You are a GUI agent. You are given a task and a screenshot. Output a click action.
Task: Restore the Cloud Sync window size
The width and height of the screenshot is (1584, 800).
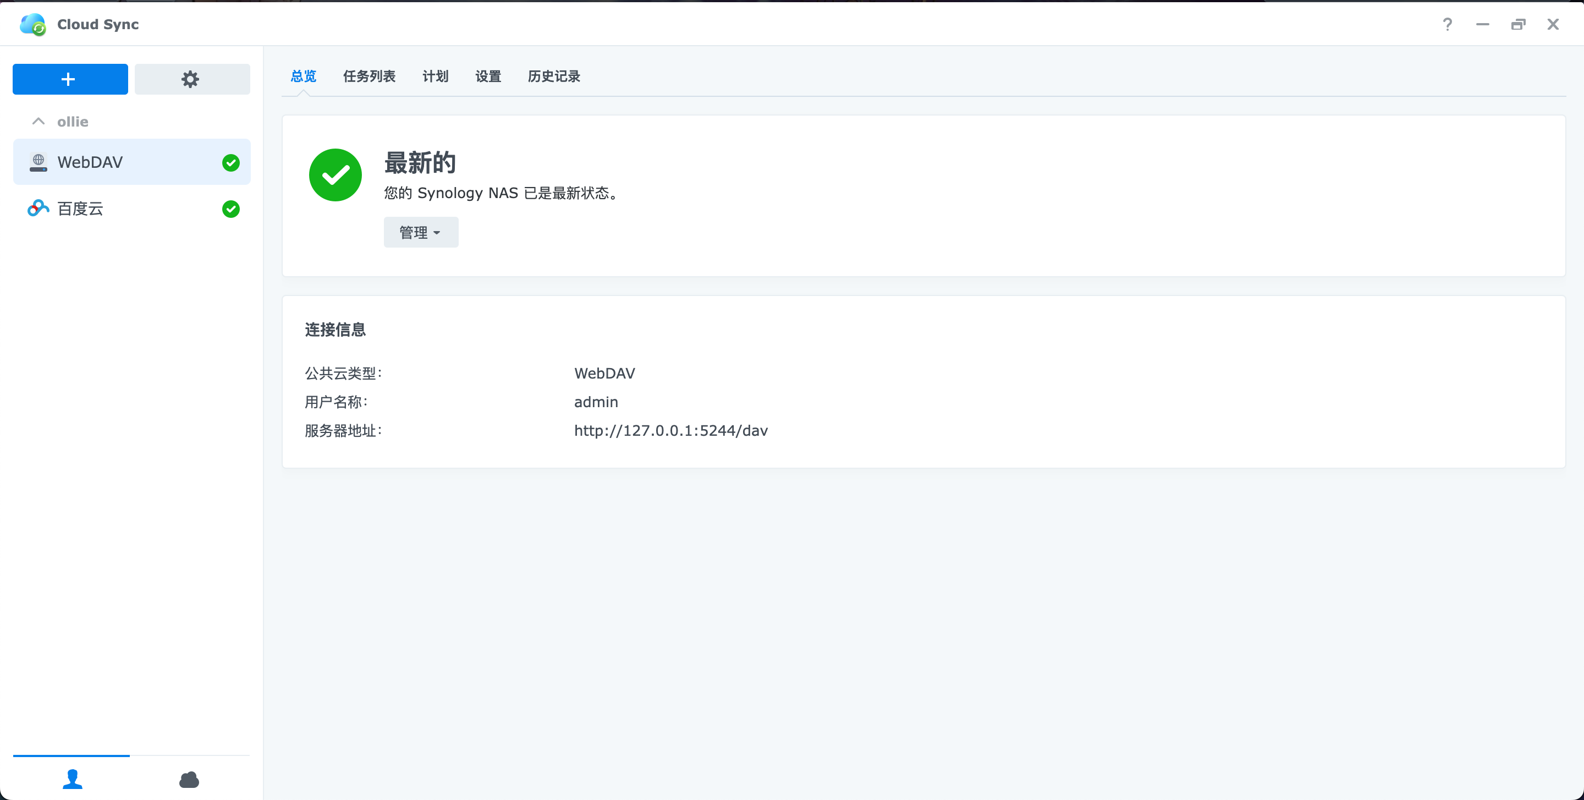point(1518,24)
